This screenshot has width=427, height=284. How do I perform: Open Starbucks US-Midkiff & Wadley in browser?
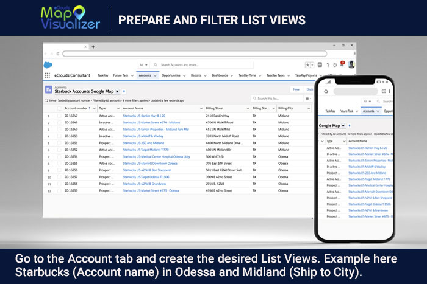143,136
